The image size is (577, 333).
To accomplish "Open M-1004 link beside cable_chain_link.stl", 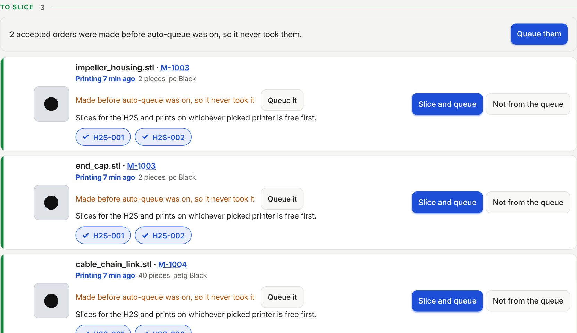I will pyautogui.click(x=172, y=264).
